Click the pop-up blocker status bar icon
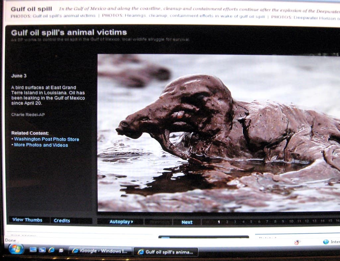This screenshot has width=340, height=261. click(297, 242)
